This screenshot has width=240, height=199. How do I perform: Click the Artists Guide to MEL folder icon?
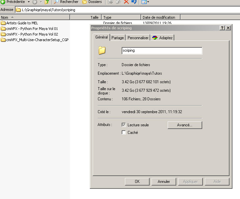coord(3,23)
